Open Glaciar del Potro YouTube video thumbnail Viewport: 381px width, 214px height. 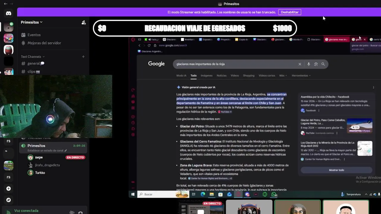point(360,125)
